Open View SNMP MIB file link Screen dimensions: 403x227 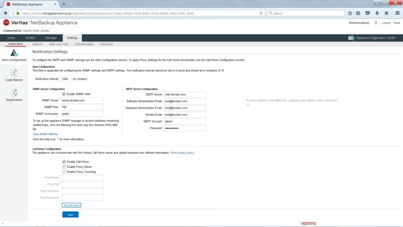tap(45, 134)
